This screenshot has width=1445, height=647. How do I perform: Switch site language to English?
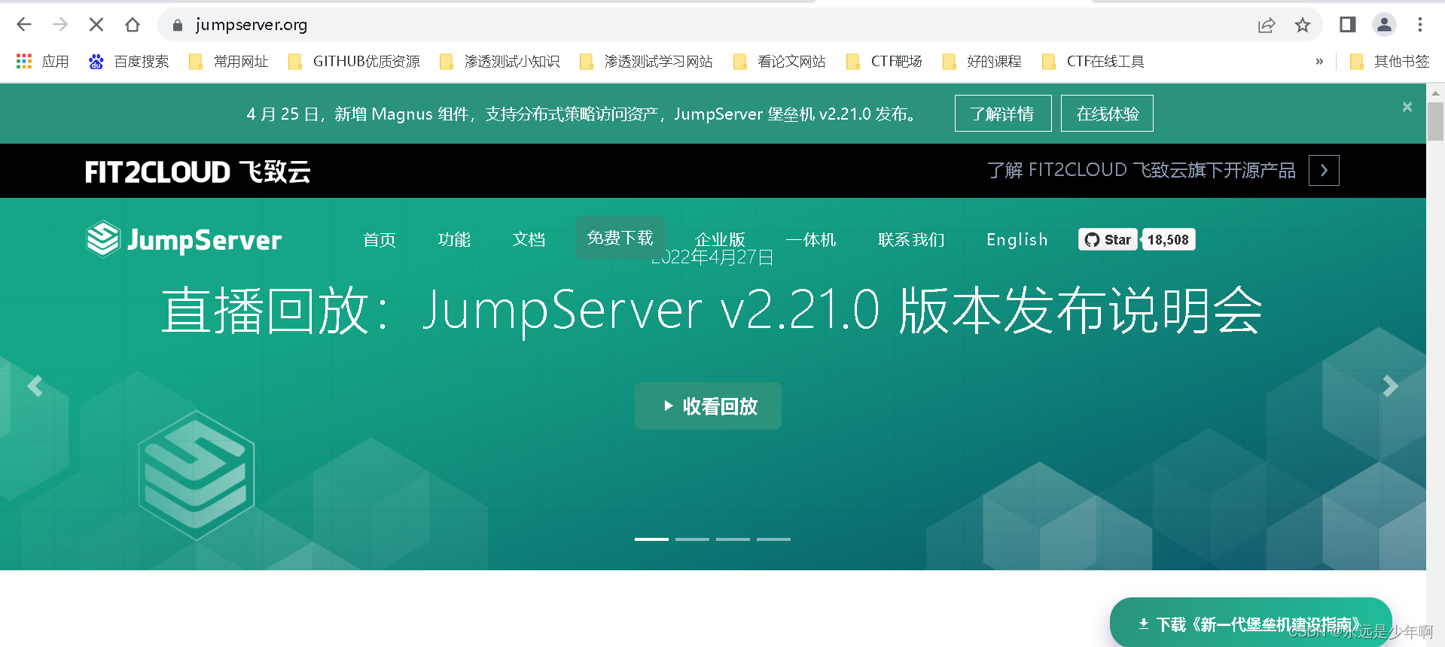[x=1017, y=239]
